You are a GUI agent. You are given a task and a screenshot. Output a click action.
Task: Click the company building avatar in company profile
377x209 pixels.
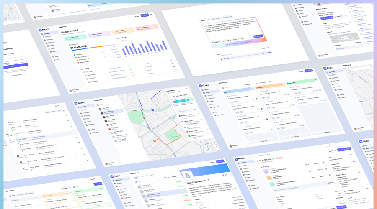pos(188,176)
